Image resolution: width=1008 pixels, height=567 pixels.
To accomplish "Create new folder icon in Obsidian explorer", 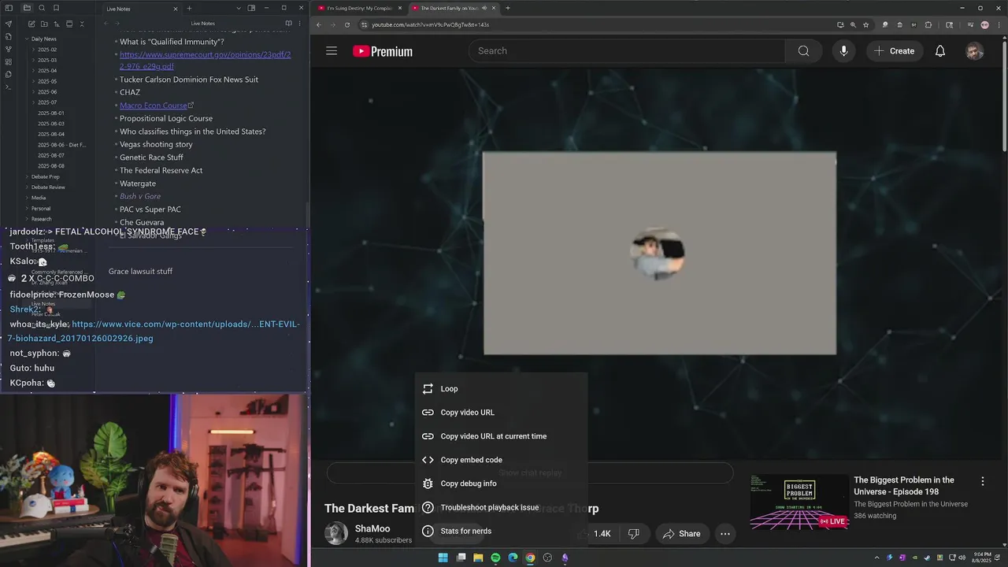I will pyautogui.click(x=44, y=24).
